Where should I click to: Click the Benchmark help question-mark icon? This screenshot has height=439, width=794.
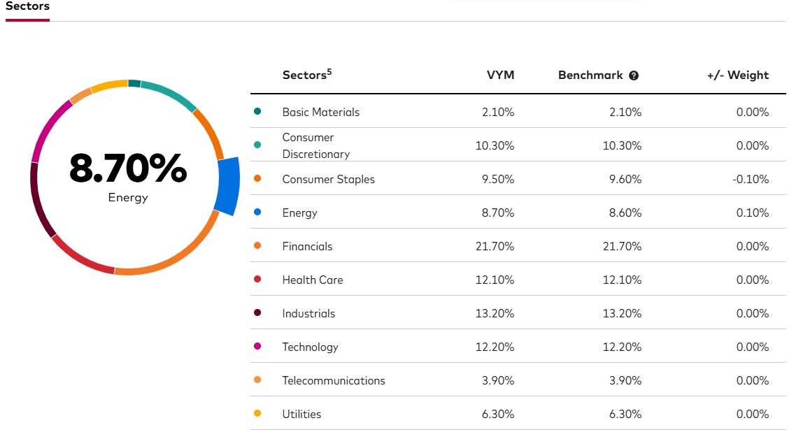[x=634, y=75]
